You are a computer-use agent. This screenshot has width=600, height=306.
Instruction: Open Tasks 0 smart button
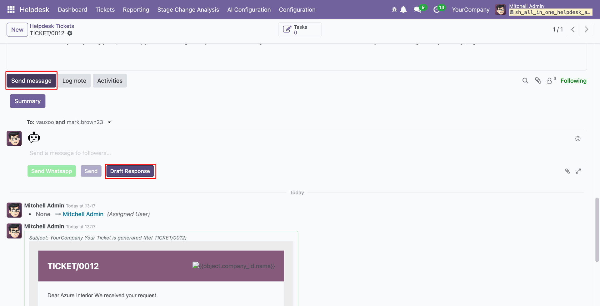pyautogui.click(x=300, y=29)
